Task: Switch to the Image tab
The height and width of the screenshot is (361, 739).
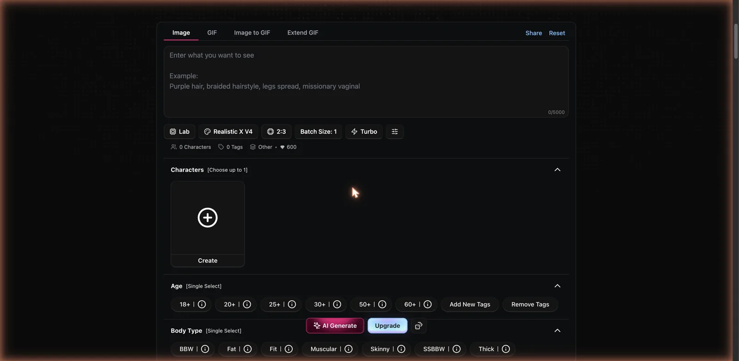Action: pyautogui.click(x=181, y=33)
